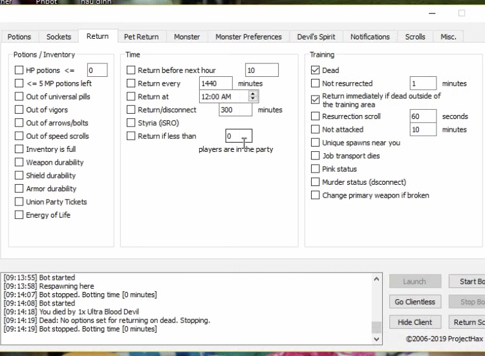485x356 pixels.
Task: Check the Resurrection scroll option
Action: pyautogui.click(x=316, y=116)
